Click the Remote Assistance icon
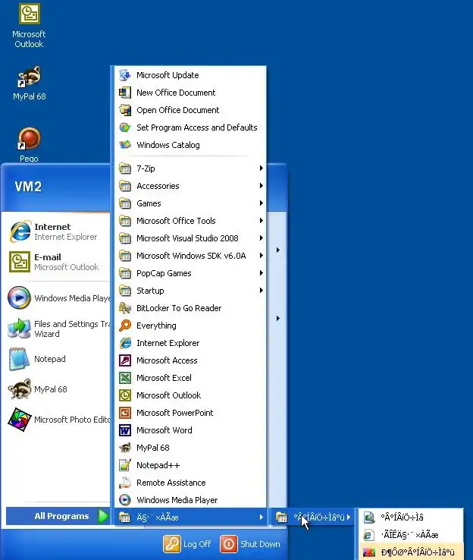This screenshot has height=560, width=473. click(x=125, y=483)
